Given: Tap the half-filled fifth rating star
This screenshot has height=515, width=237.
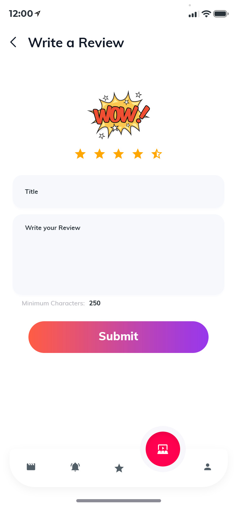Looking at the screenshot, I should [157, 154].
